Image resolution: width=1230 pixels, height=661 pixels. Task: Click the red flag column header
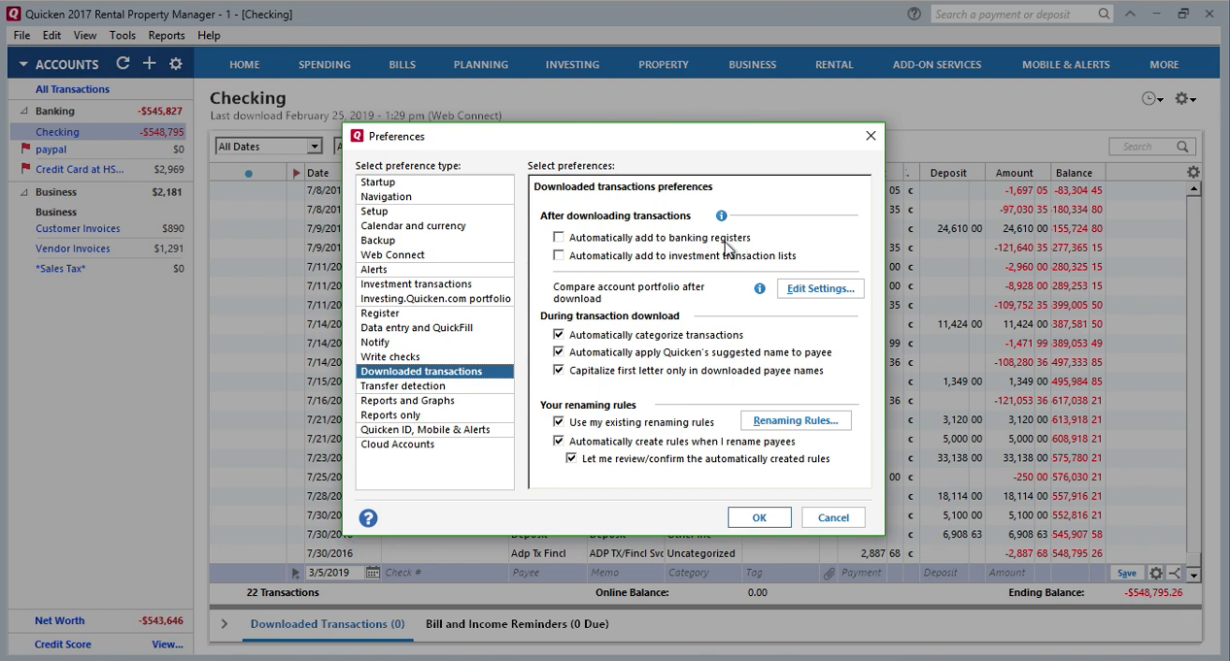point(296,173)
